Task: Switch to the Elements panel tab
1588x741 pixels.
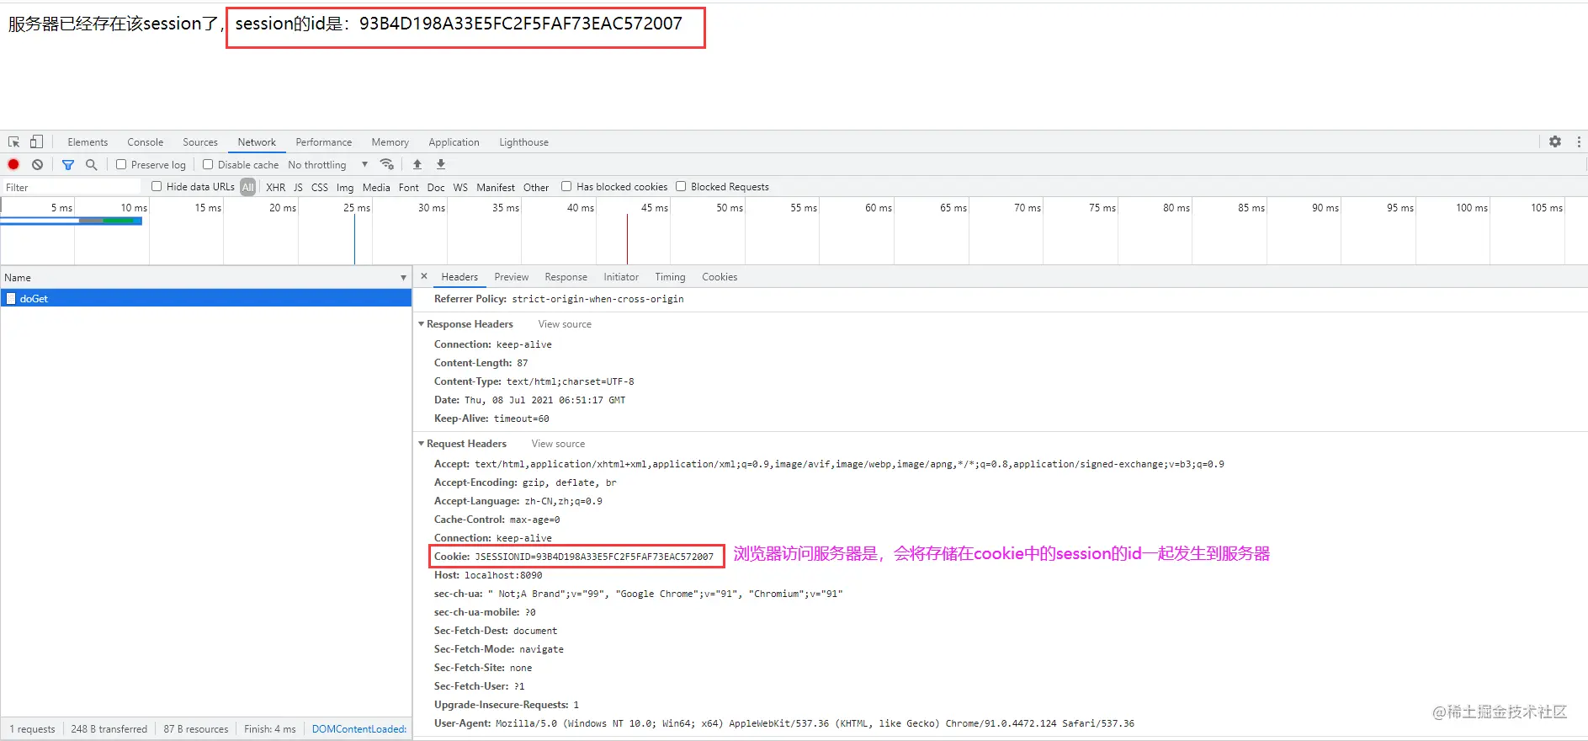Action: click(88, 142)
